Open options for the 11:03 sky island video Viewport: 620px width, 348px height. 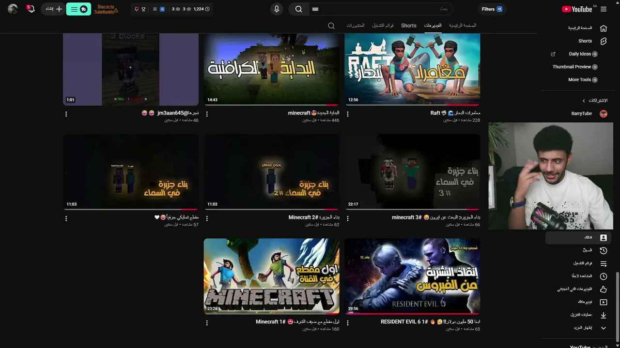[66, 218]
